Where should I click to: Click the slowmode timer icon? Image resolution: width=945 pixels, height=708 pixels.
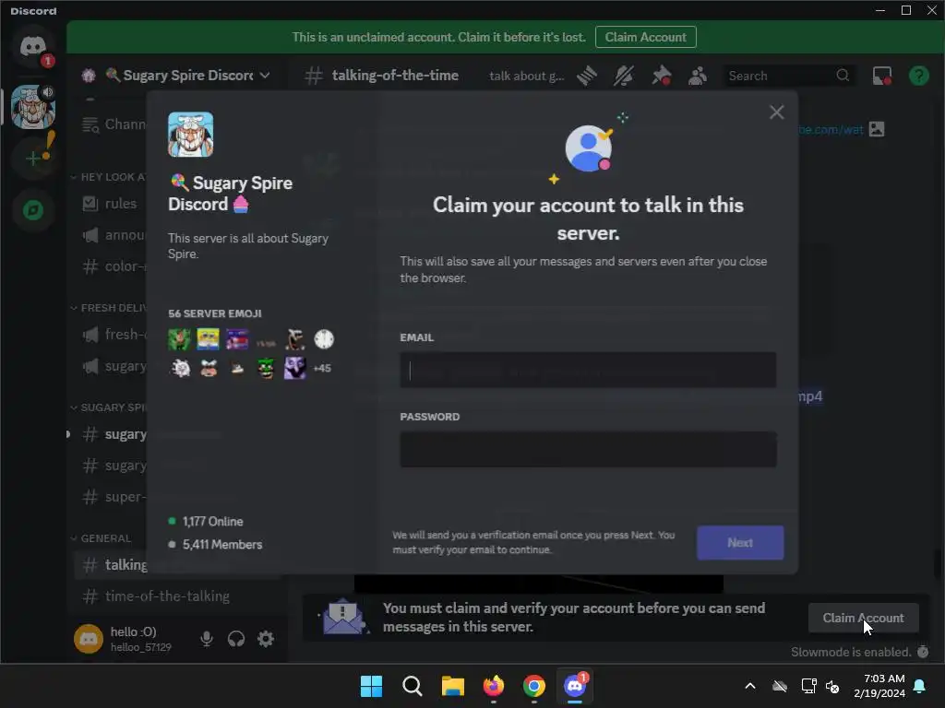[923, 652]
